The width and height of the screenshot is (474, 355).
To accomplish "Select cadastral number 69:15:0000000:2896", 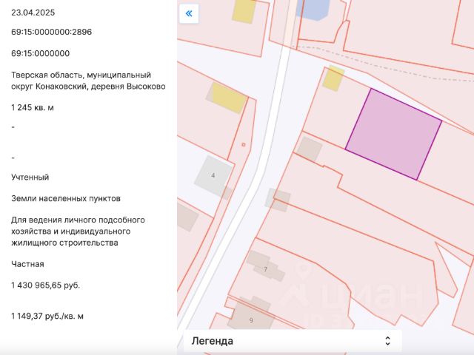I will (51, 32).
